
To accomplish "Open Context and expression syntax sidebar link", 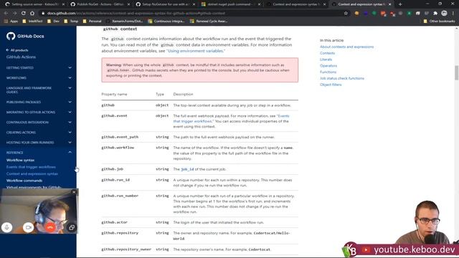I will (32, 173).
